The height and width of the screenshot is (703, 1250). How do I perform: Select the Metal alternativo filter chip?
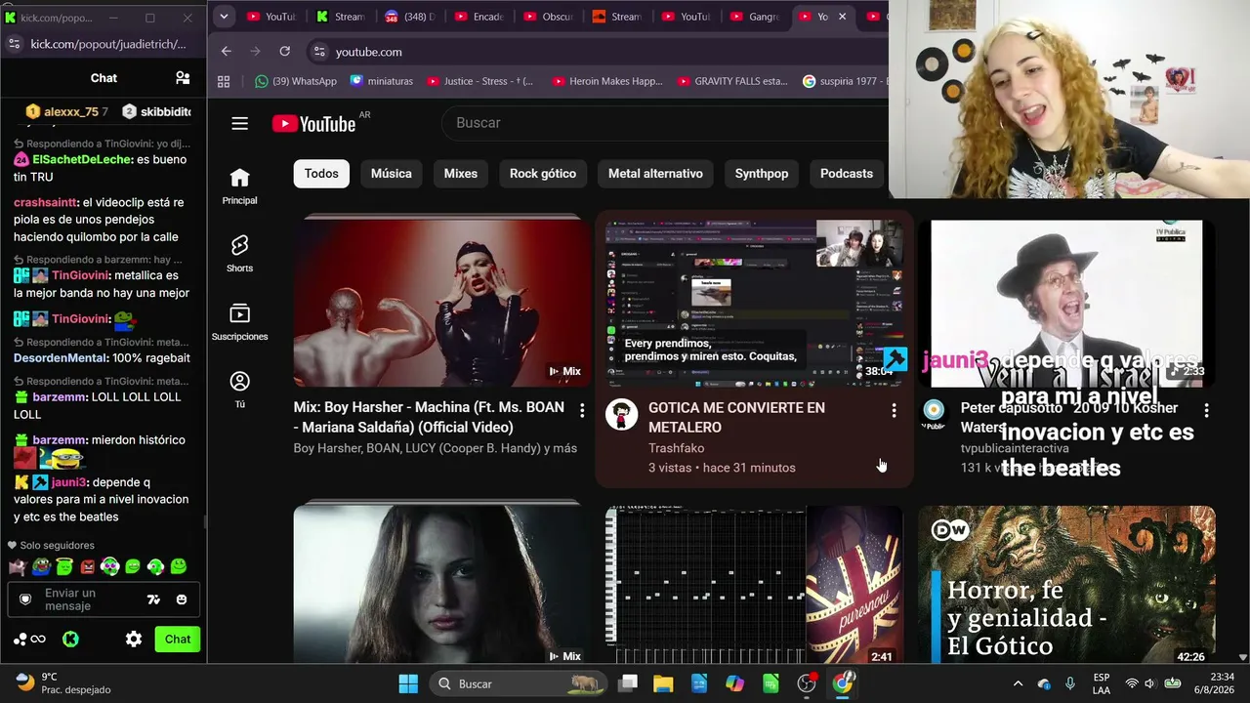click(x=655, y=174)
